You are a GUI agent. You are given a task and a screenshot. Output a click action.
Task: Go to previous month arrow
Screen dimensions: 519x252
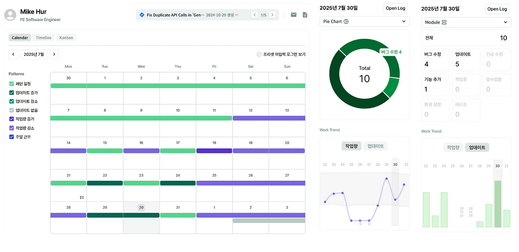pos(13,54)
